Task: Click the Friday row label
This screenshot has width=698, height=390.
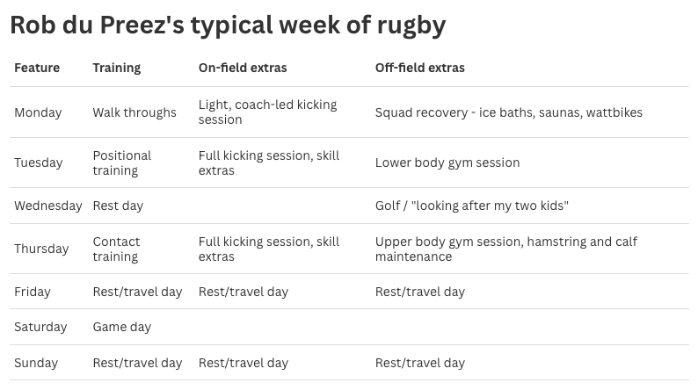Action: (x=33, y=292)
